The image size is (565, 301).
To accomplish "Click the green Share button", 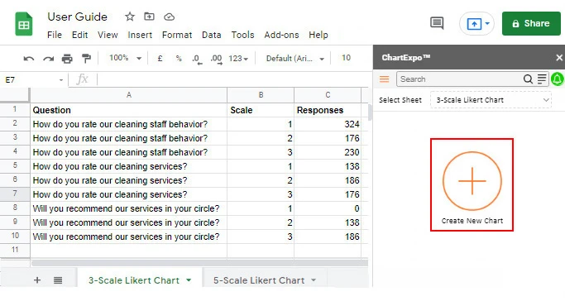I will [x=531, y=23].
